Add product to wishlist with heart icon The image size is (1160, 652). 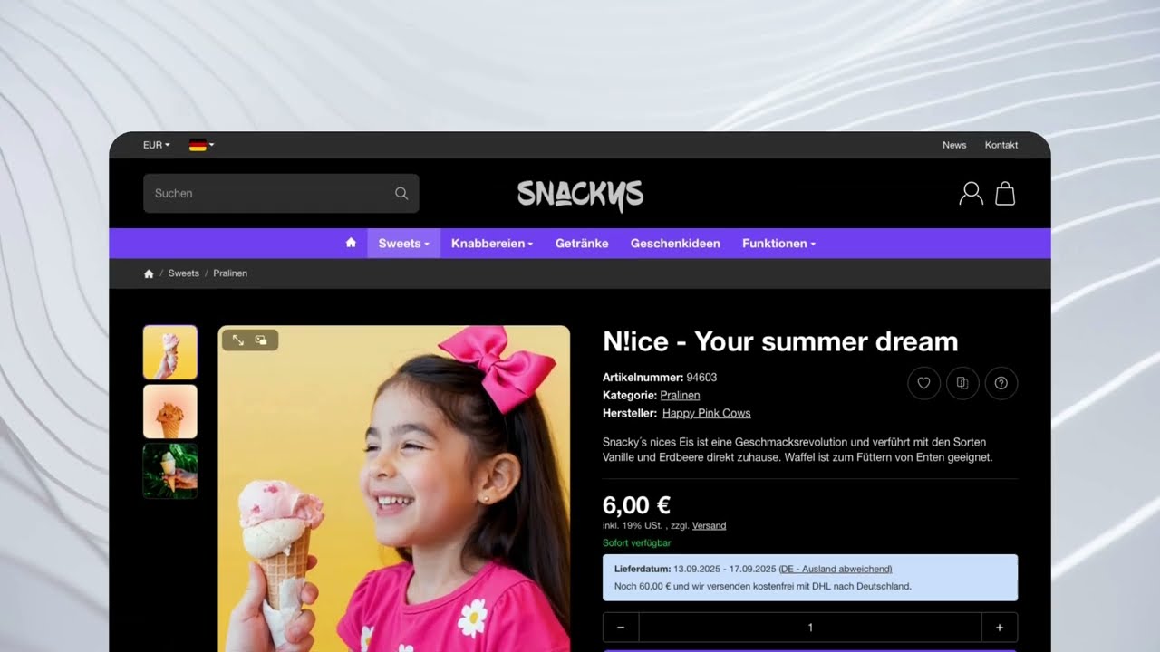coord(923,383)
